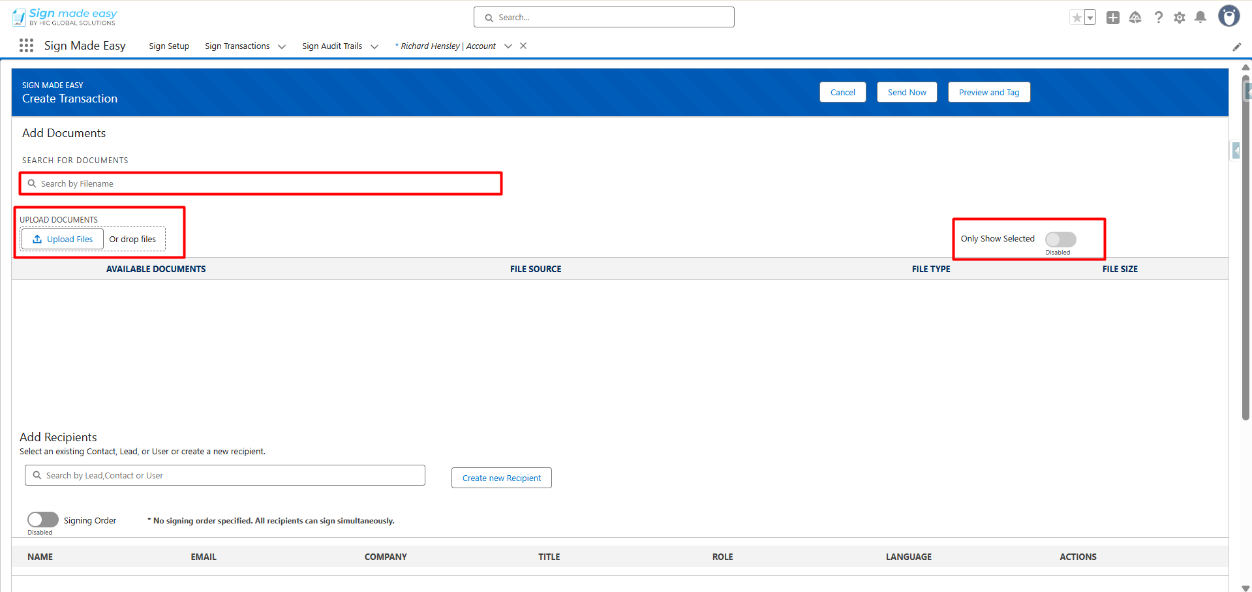Click the Create new Recipient button
1252x592 pixels.
pyautogui.click(x=501, y=478)
